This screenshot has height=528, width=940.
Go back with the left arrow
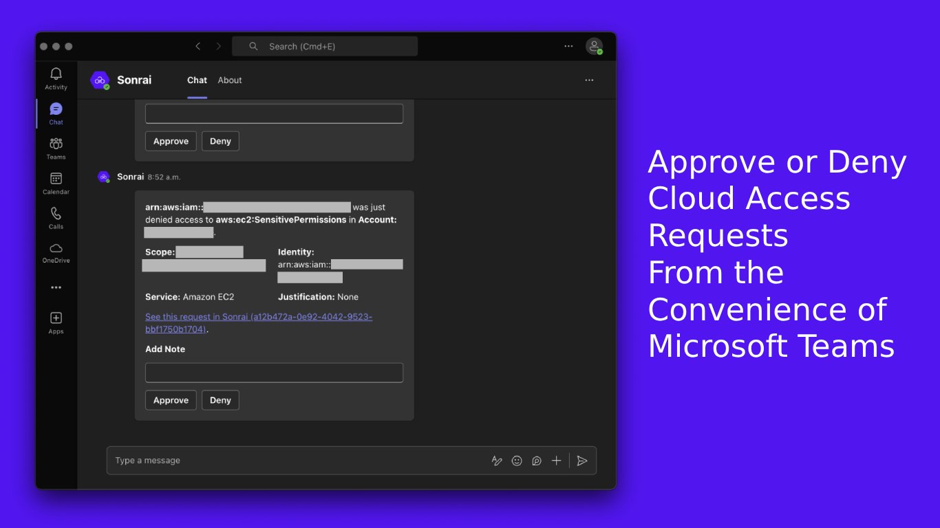point(198,46)
